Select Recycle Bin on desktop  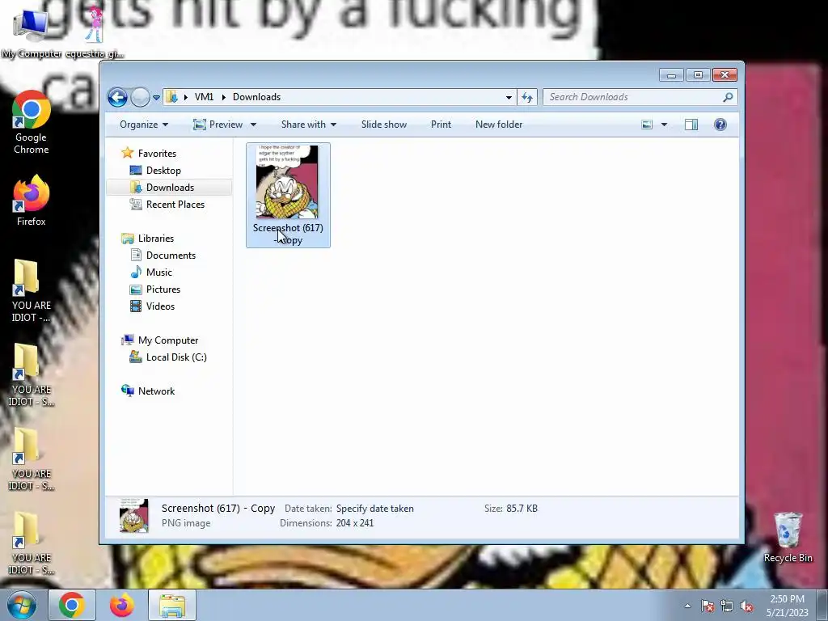tap(788, 538)
